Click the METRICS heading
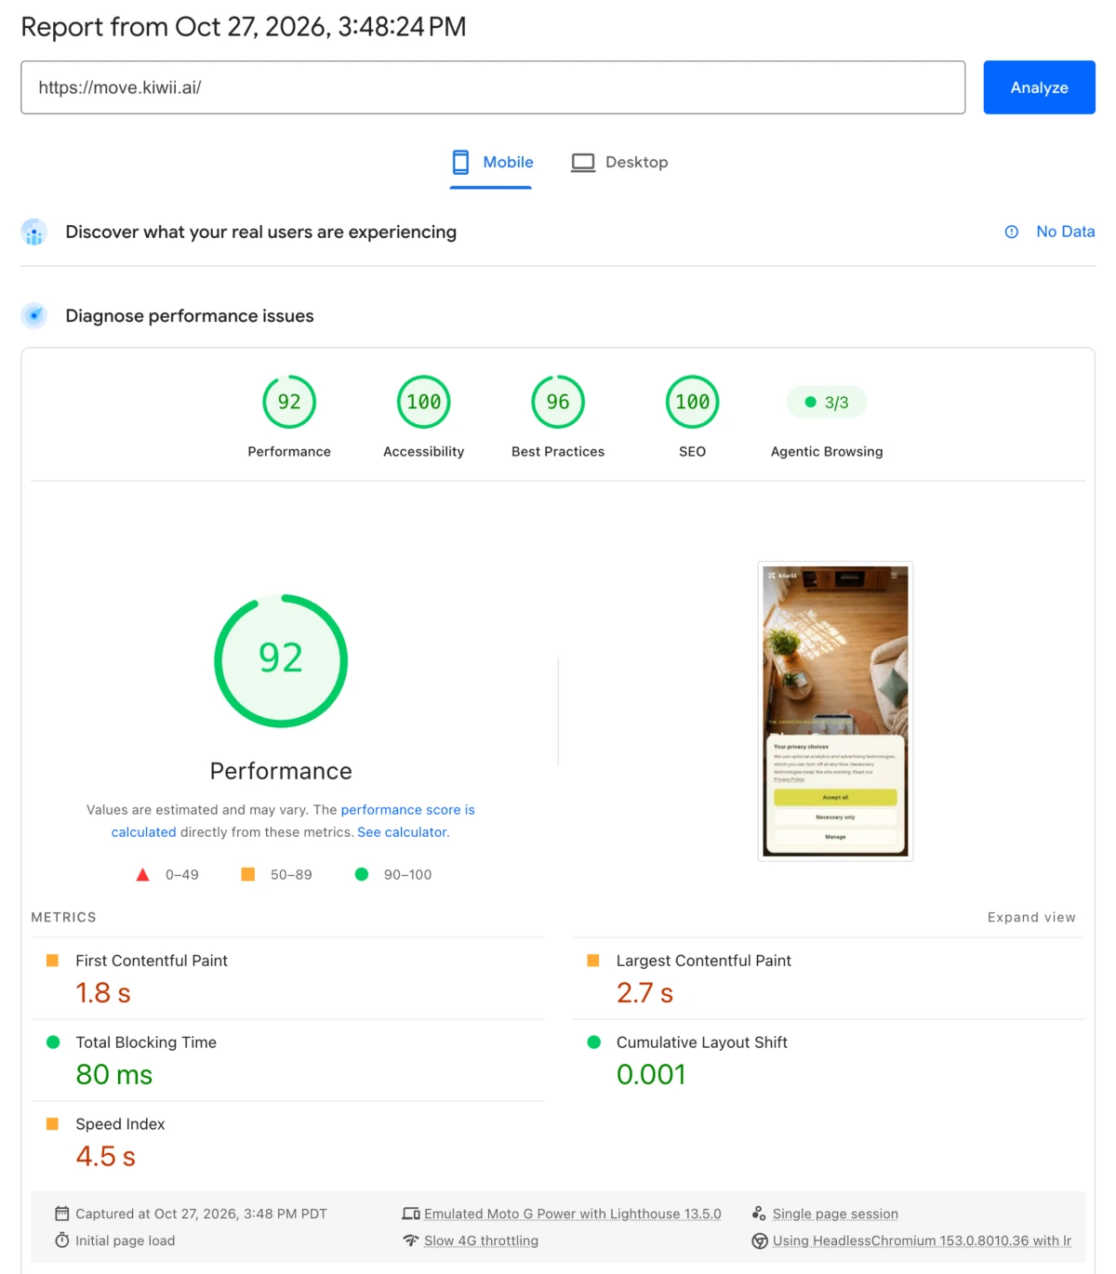 pyautogui.click(x=63, y=917)
